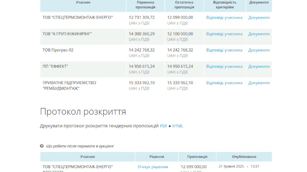
Task: Select РЕМБУДМОНТАЖ initial bid 15 333 962,10
Action: (142, 83)
